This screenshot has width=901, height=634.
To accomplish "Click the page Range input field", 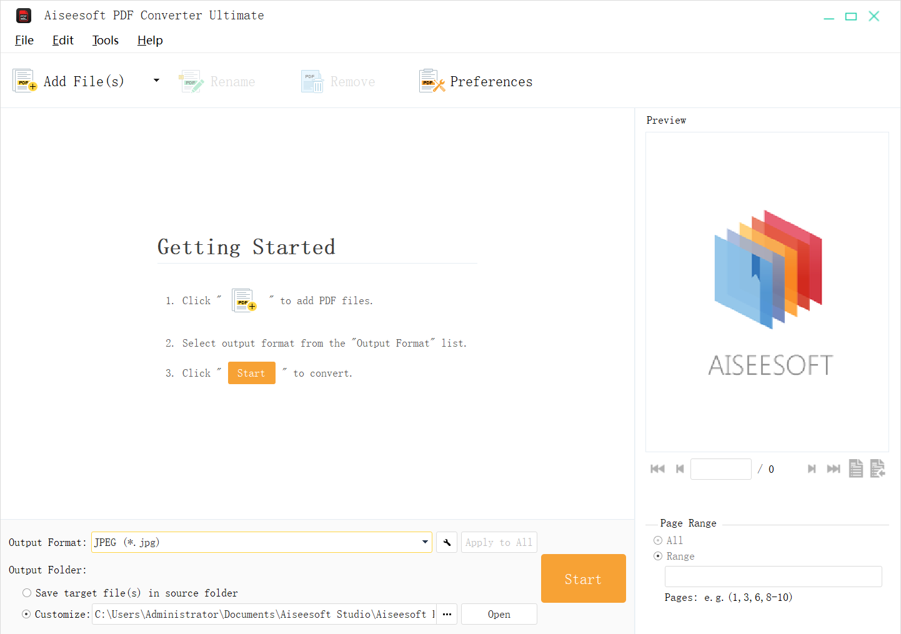I will pyautogui.click(x=774, y=577).
